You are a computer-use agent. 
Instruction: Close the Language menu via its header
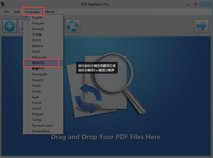33,12
